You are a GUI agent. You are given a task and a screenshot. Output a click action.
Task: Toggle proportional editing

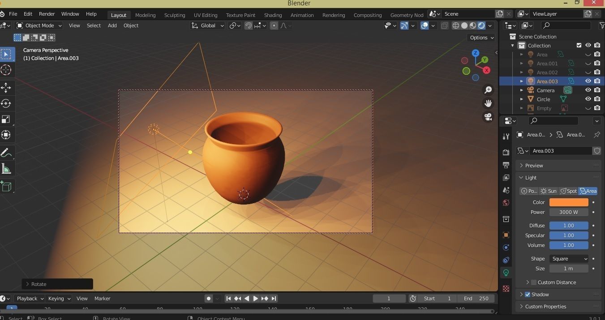[274, 26]
